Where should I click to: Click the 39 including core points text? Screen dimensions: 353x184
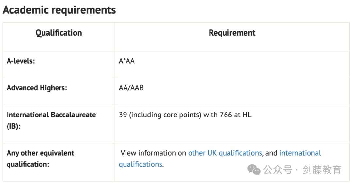(x=160, y=115)
